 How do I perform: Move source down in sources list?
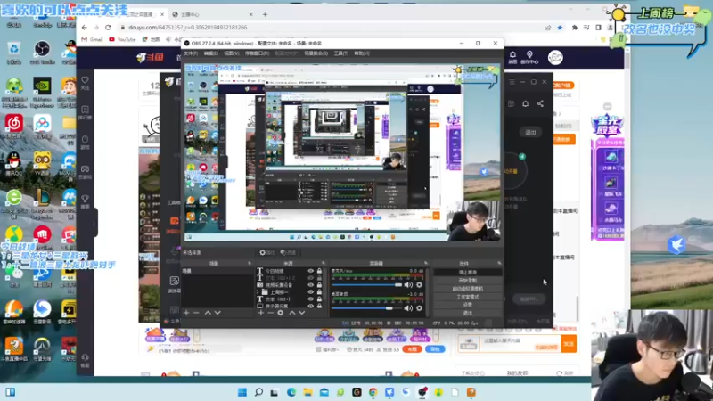(301, 313)
